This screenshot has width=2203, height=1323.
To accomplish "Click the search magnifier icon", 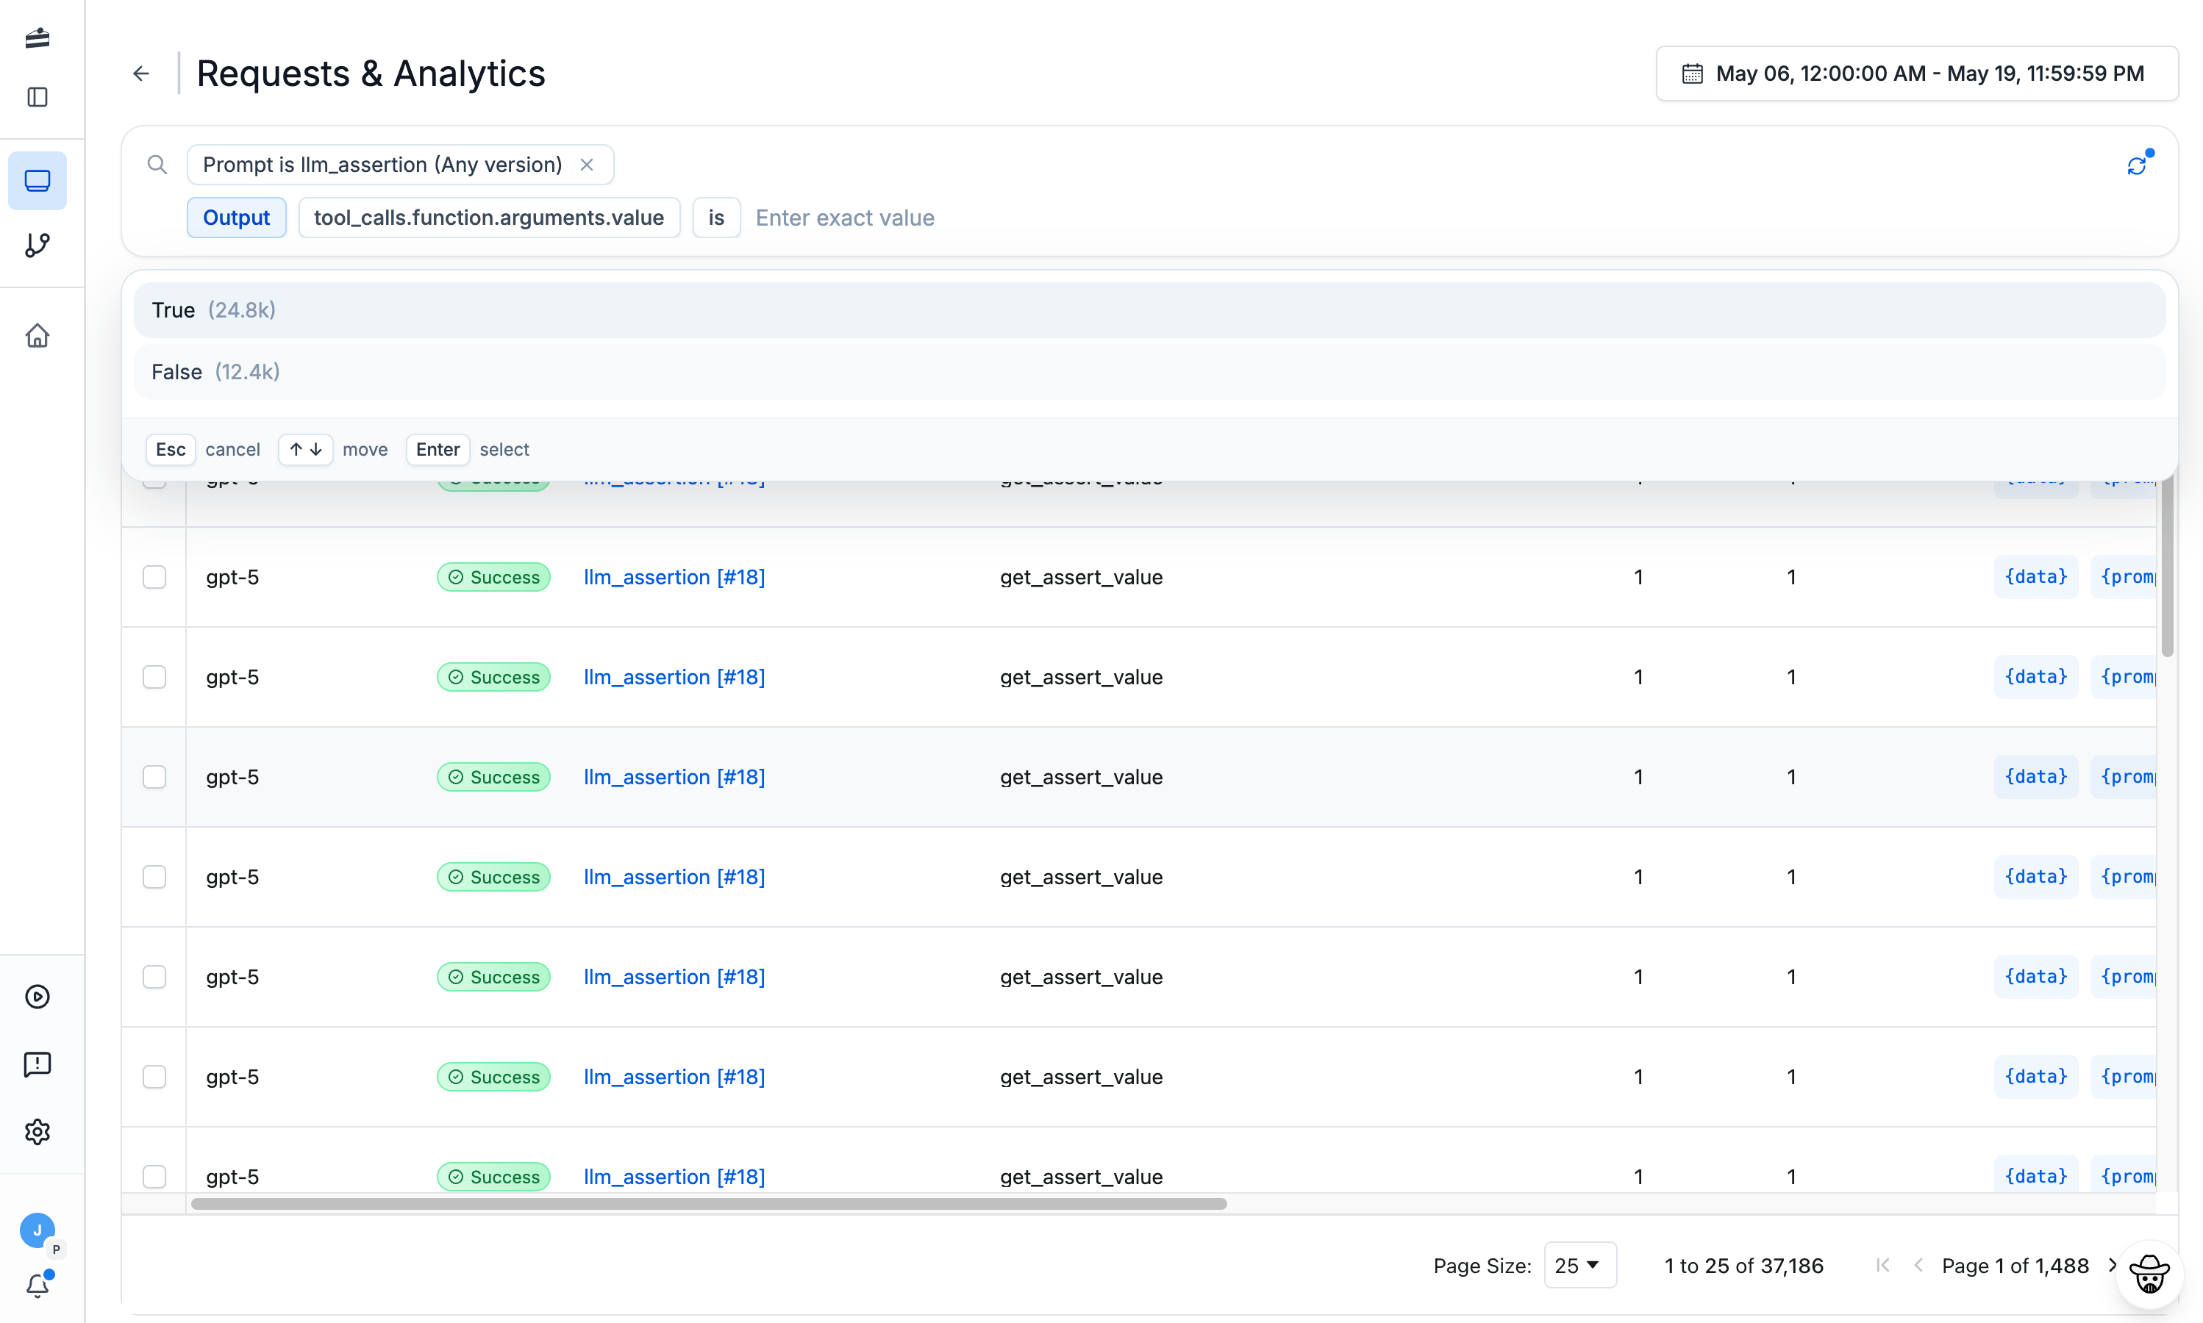I will (157, 165).
